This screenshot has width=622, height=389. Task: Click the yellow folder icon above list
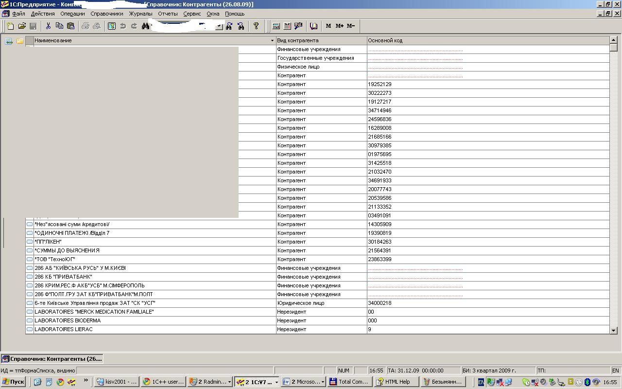pyautogui.click(x=20, y=41)
